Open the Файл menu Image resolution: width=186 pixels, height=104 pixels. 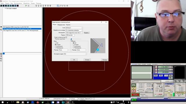pyautogui.click(x=2, y=3)
